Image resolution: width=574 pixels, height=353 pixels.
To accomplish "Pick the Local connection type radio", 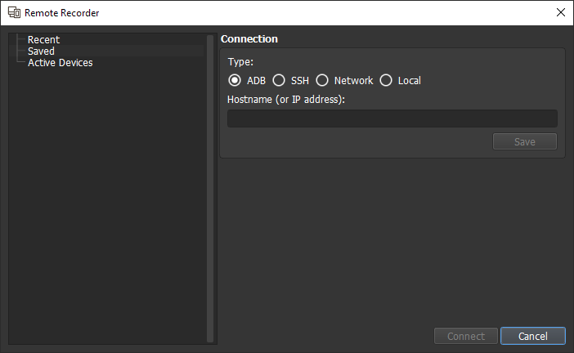I will (386, 80).
